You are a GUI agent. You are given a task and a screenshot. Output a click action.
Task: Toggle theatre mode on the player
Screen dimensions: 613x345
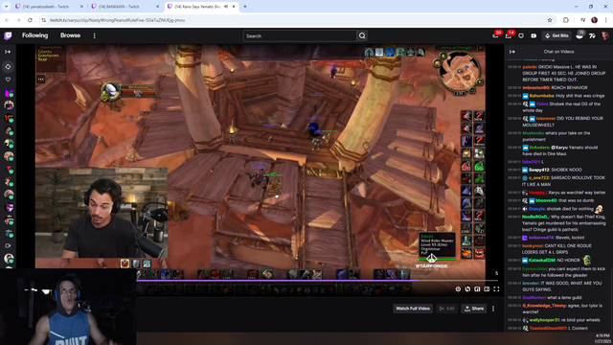coord(487,289)
